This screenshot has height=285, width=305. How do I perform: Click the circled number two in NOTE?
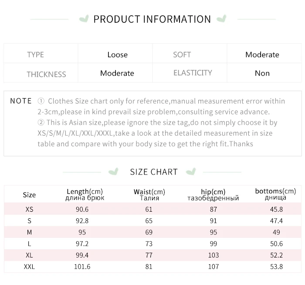tap(41, 122)
